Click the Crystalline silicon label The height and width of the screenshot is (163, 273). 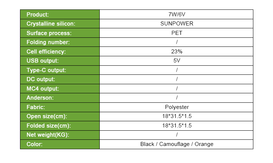pyautogui.click(x=51, y=24)
